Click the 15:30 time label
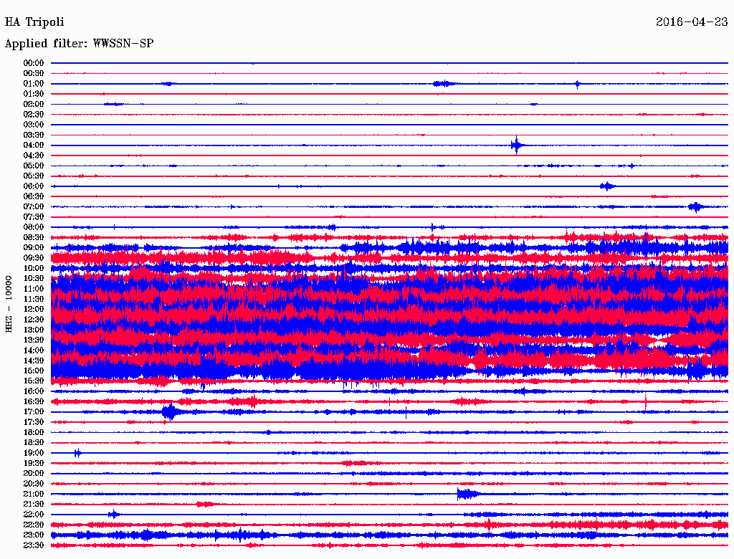734x559 pixels. [34, 381]
